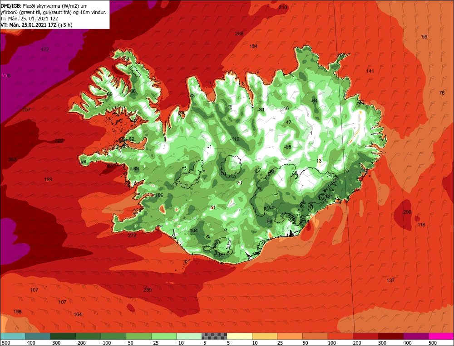Select the 59 value in upper right
The width and height of the screenshot is (454, 346).
pyautogui.click(x=424, y=37)
